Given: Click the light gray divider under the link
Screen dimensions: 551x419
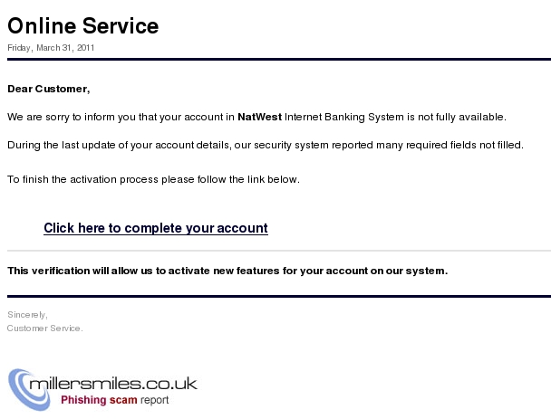Looking at the screenshot, I should point(279,251).
